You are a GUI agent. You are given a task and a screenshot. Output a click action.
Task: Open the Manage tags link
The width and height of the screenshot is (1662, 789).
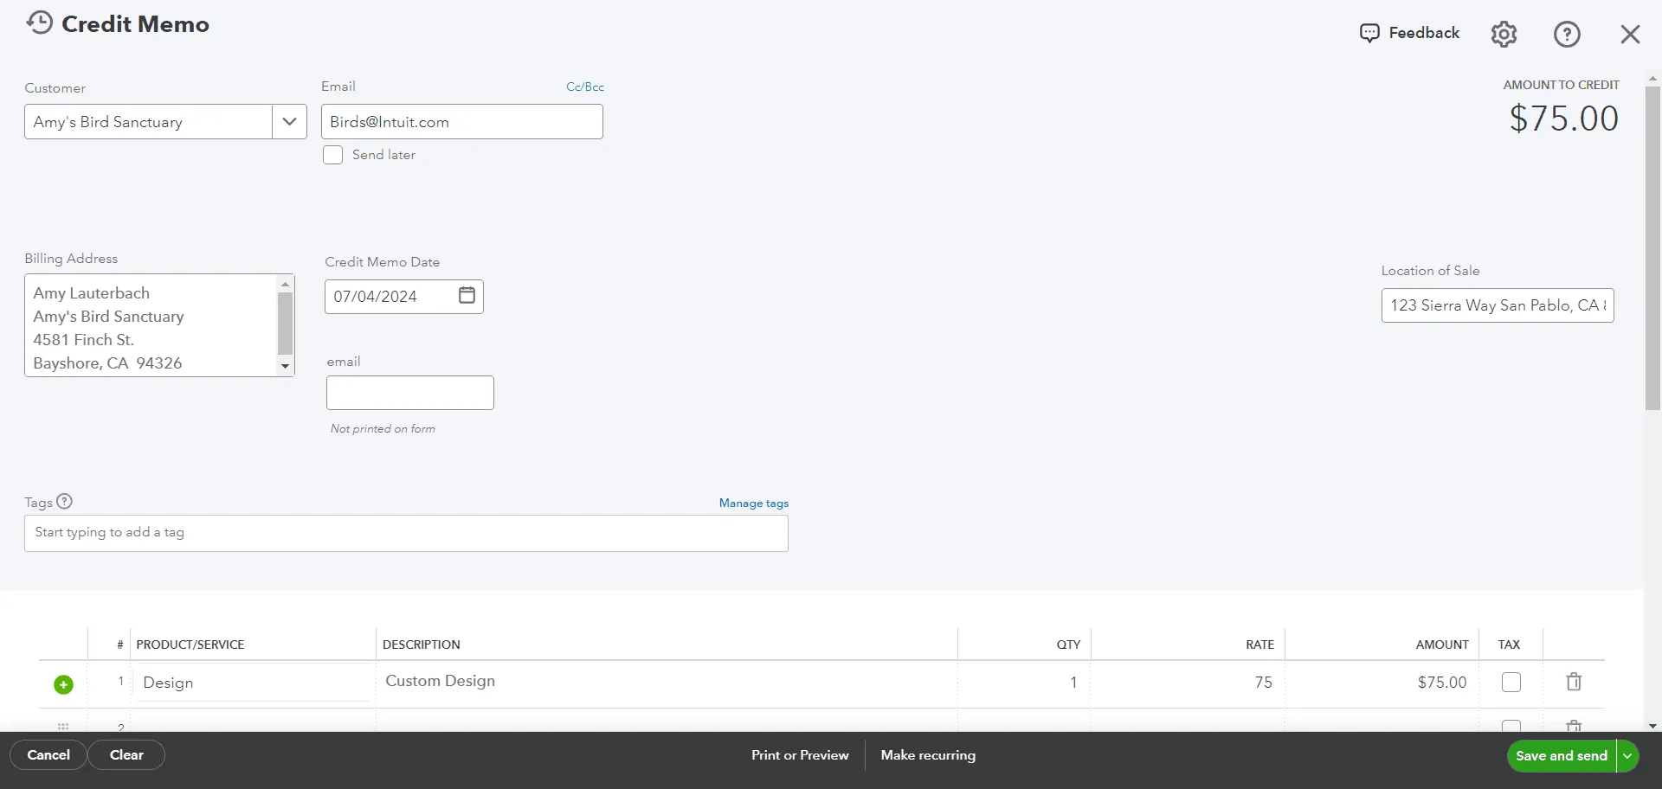[752, 503]
